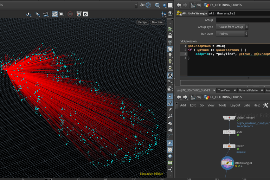Open the Tools menu
This screenshot has height=180, width=270.
[x=222, y=105]
